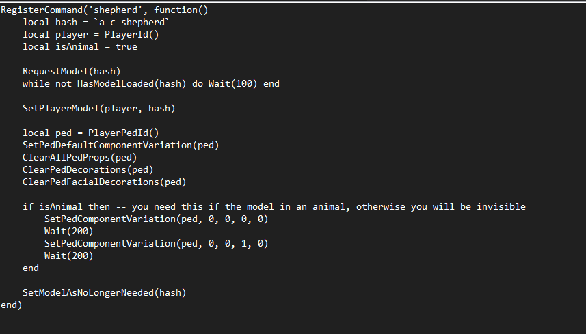Screen dimensions: 586x334
Task: Click the 'if isAnimal then' keyword line
Action: pyautogui.click(x=66, y=207)
